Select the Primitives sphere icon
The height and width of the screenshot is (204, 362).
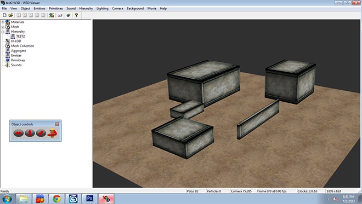(x=8, y=60)
